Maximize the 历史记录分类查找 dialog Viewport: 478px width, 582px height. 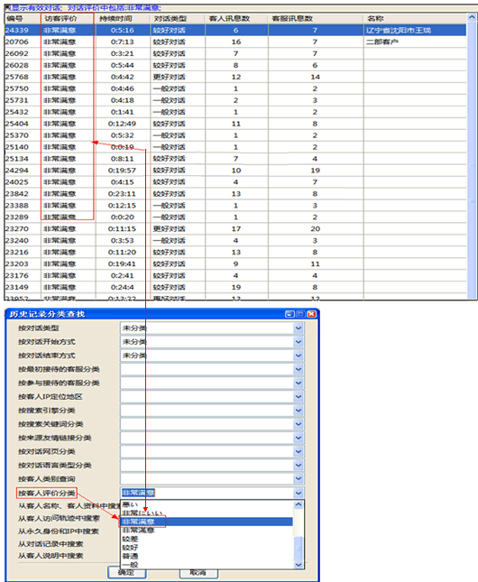click(x=300, y=314)
